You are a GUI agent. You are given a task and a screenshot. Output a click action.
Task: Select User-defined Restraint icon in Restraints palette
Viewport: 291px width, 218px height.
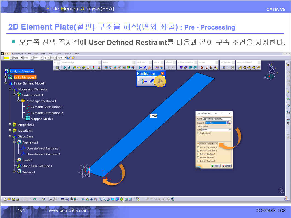[x=160, y=81]
